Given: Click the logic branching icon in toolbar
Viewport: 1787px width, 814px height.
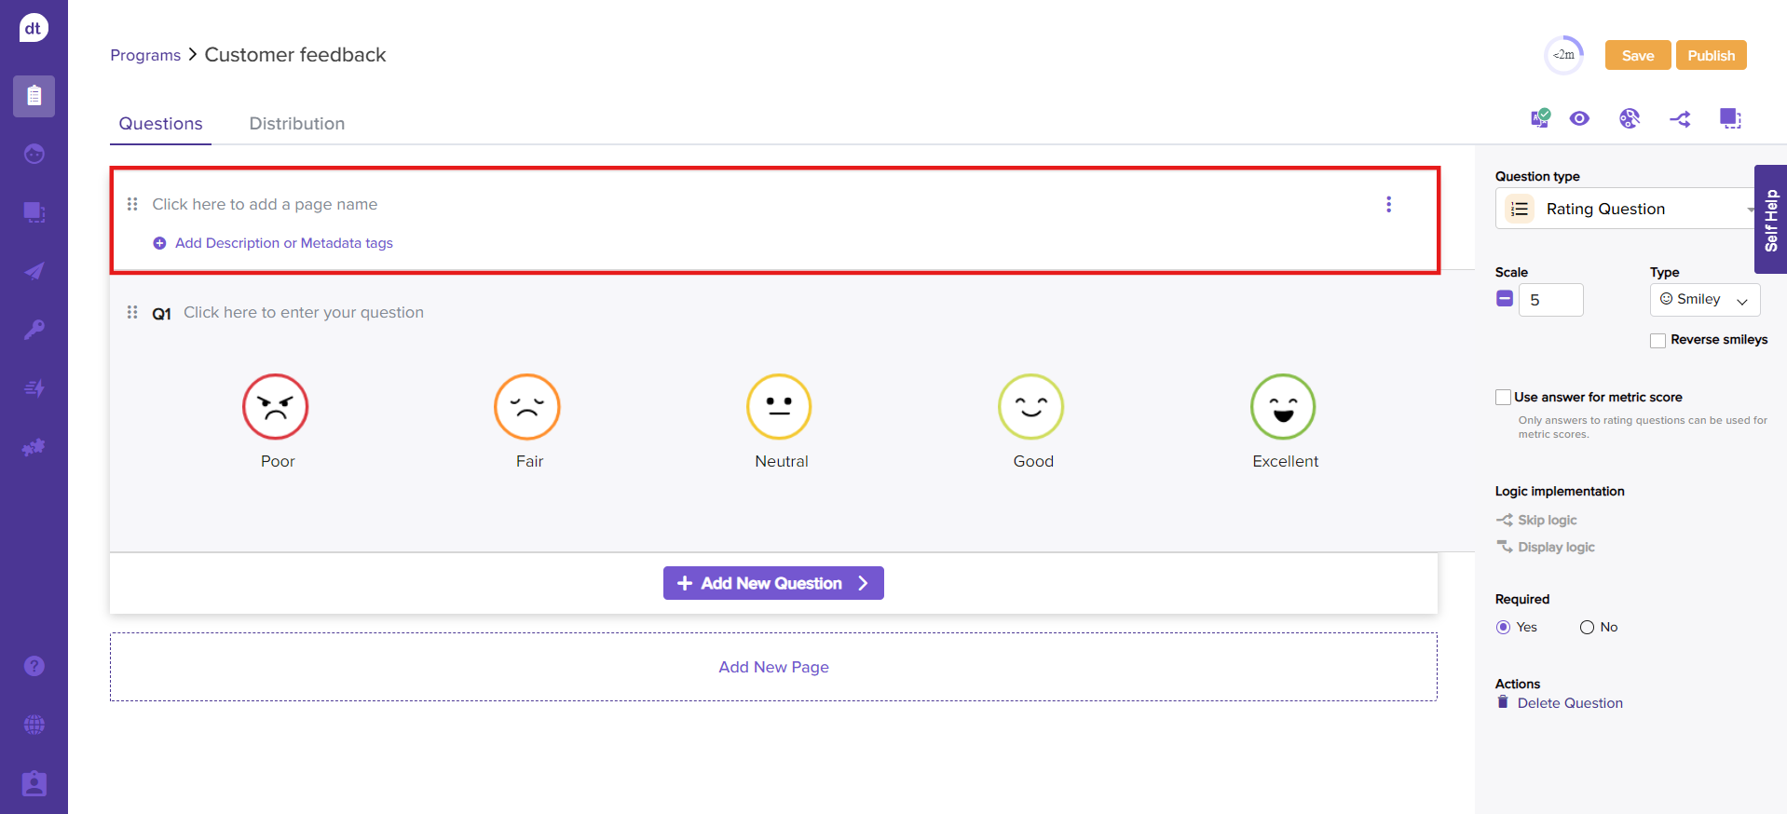Looking at the screenshot, I should [x=1680, y=119].
